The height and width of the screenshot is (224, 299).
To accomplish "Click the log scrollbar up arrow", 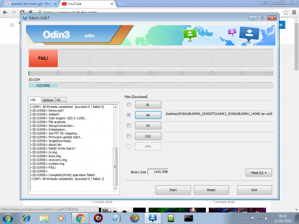I will 116,107.
